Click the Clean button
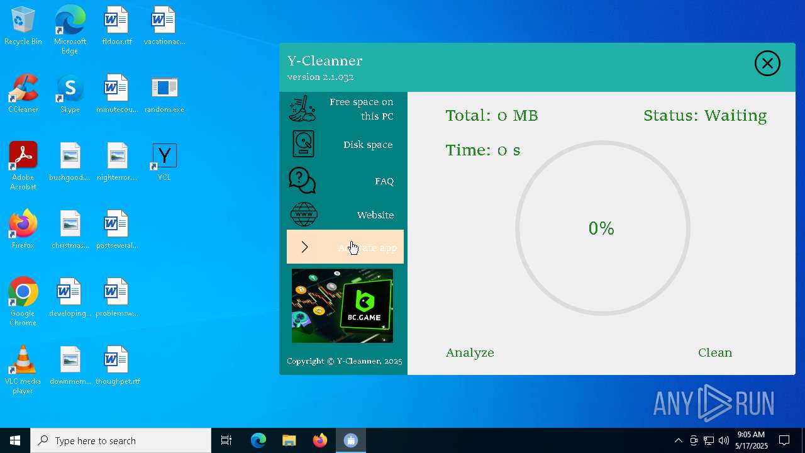805x453 pixels. 715,353
